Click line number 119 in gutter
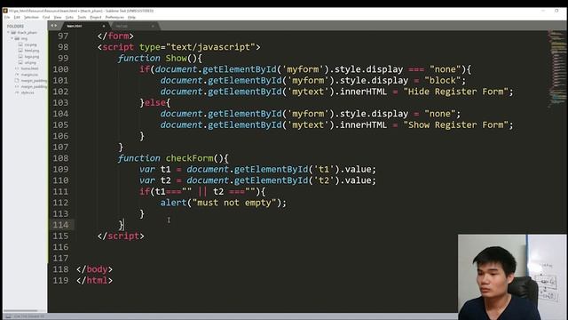 coord(60,281)
